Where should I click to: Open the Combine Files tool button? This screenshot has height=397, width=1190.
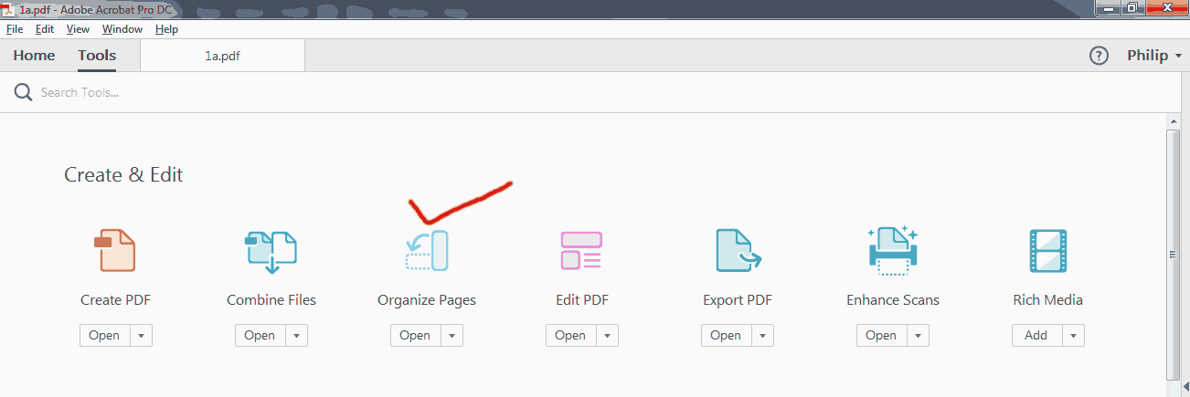tap(260, 335)
